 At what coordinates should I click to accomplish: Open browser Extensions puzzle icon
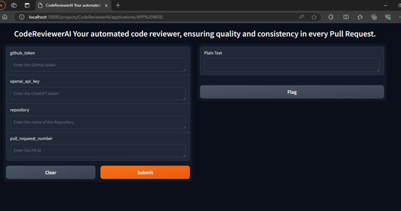coord(331,17)
